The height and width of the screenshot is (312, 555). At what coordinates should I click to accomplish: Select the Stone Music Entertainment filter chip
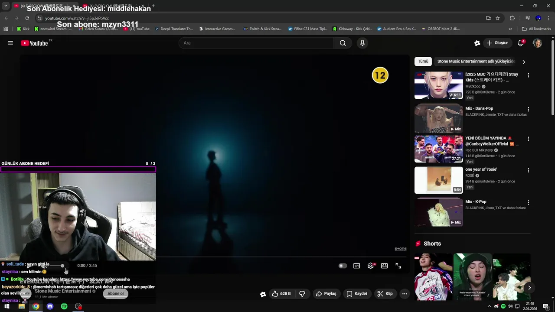point(476,62)
